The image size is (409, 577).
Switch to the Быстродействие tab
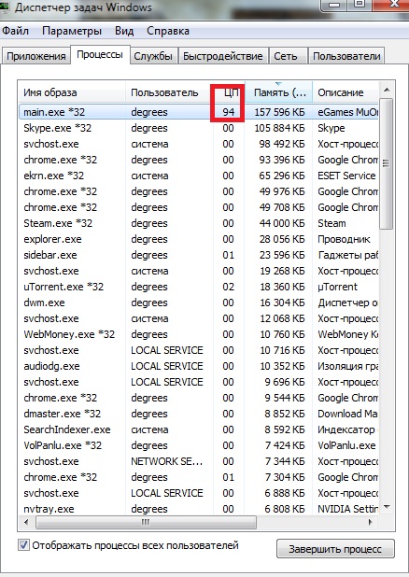[223, 56]
